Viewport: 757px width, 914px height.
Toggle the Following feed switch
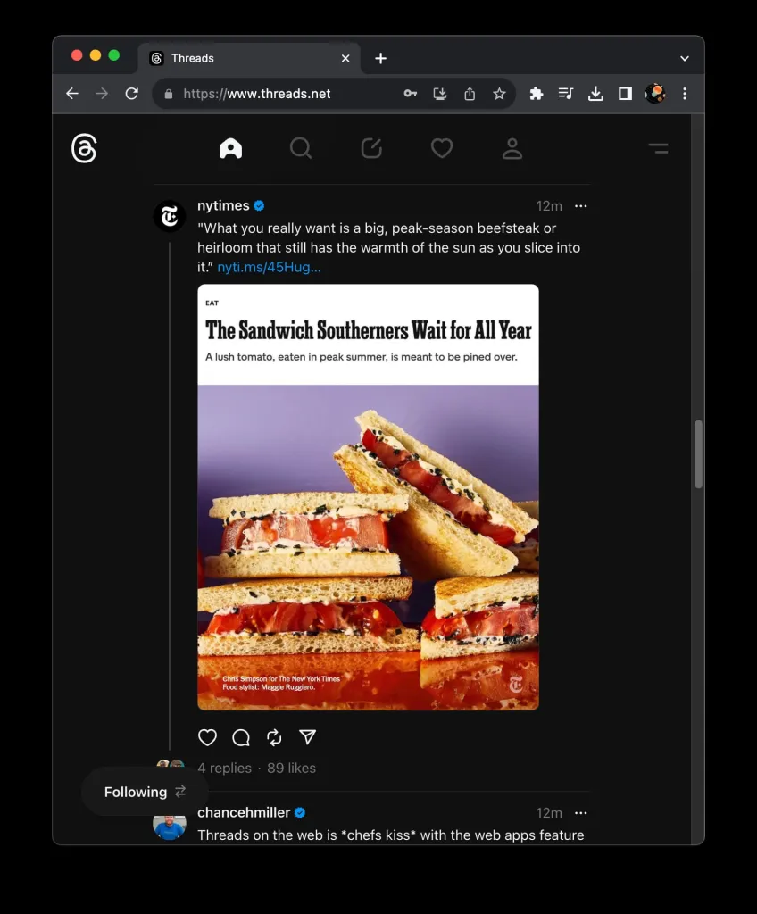tap(145, 792)
